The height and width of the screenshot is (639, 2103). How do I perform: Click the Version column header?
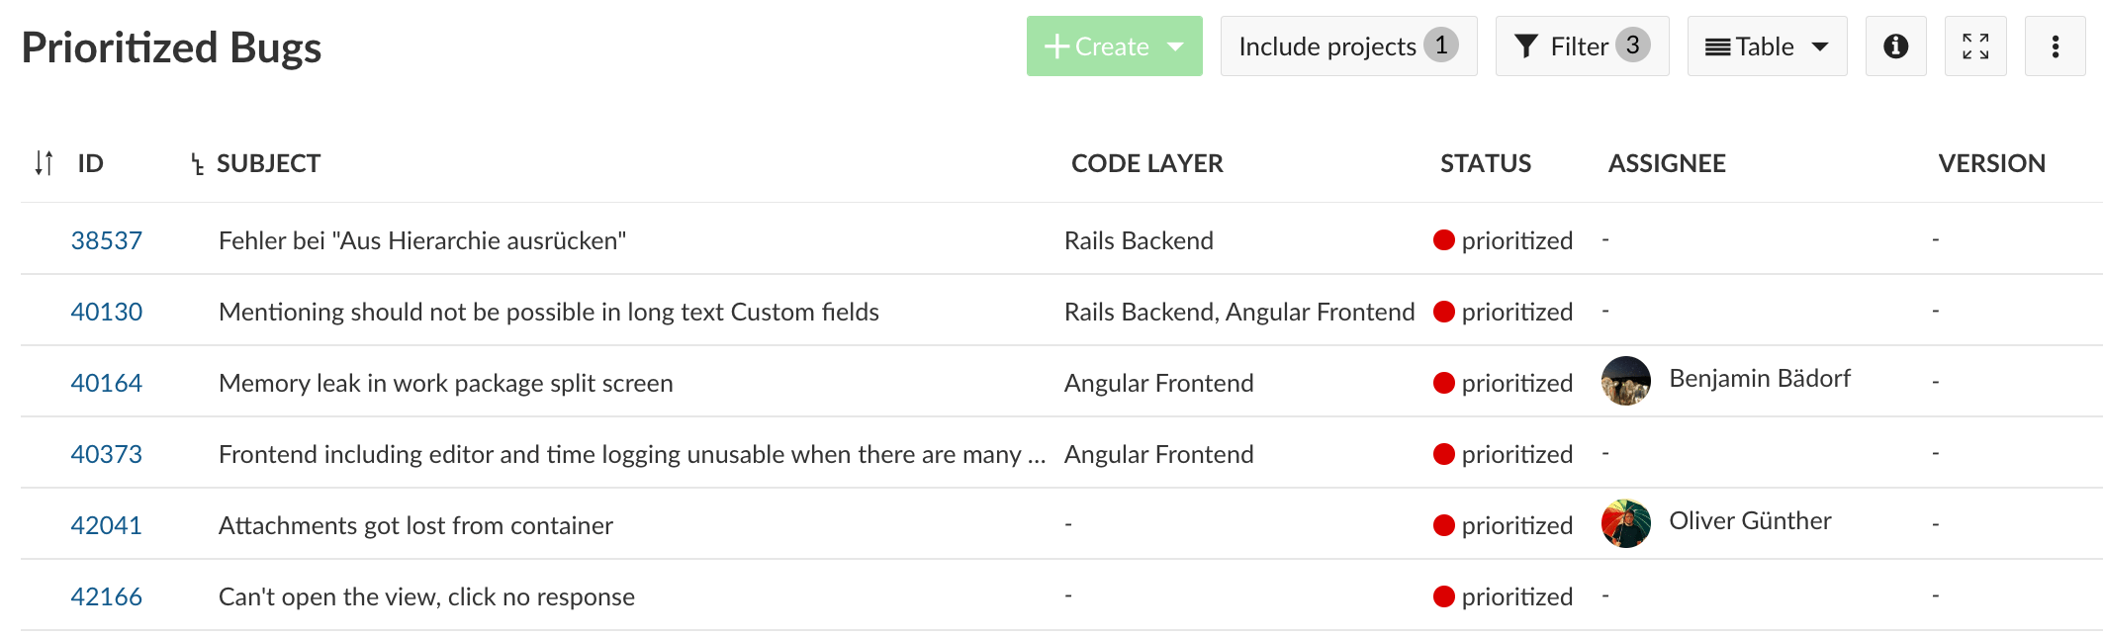pos(1991,163)
